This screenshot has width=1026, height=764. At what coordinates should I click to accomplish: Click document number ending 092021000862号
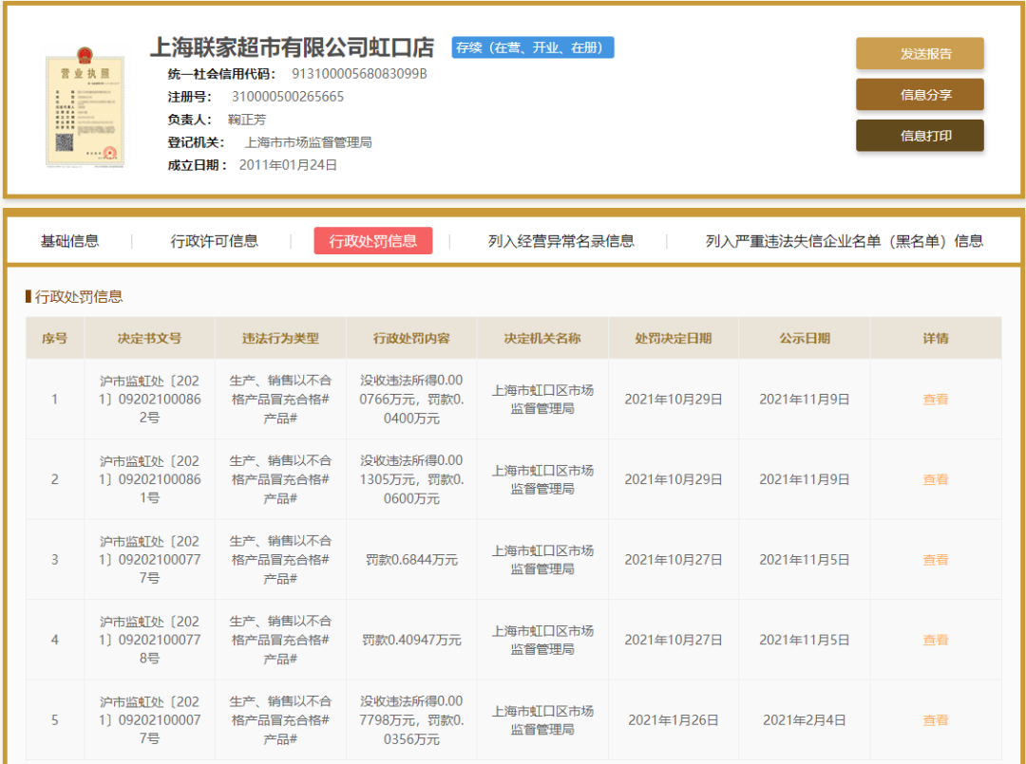tap(150, 400)
